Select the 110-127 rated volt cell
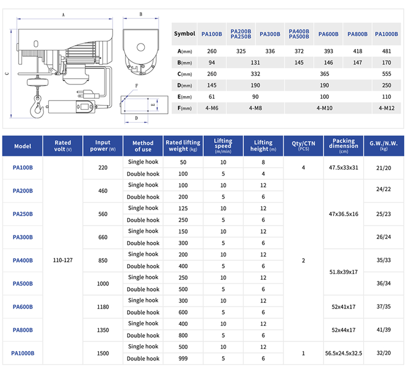Screen dimensions: 407x368 pos(63,260)
